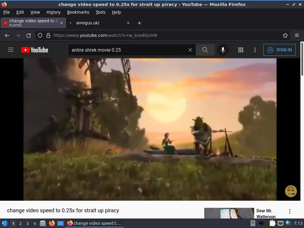Click the SIGN IN button
Image resolution: width=304 pixels, height=228 pixels.
(x=279, y=50)
